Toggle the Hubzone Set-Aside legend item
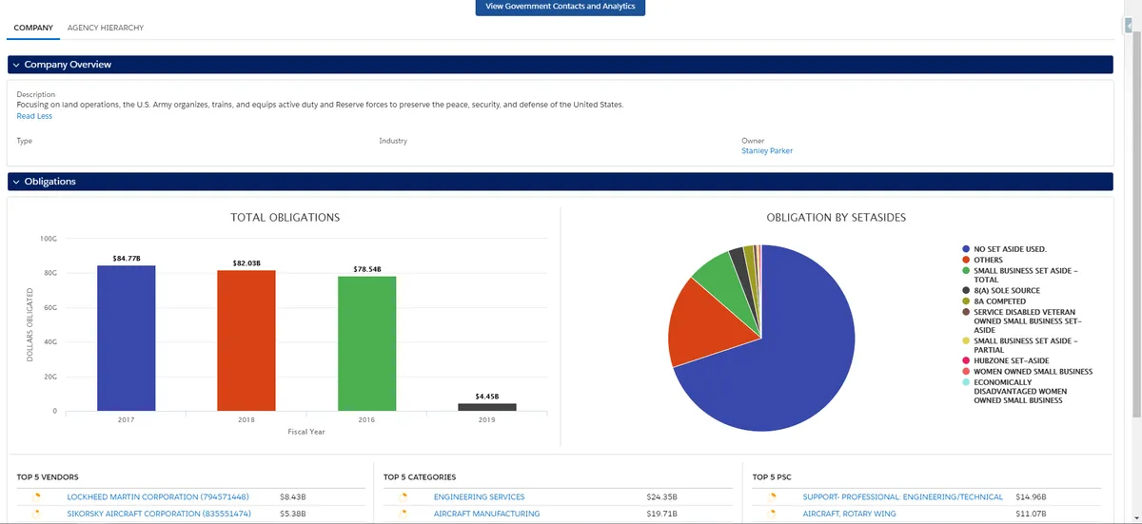1142x524 pixels. 1006,360
